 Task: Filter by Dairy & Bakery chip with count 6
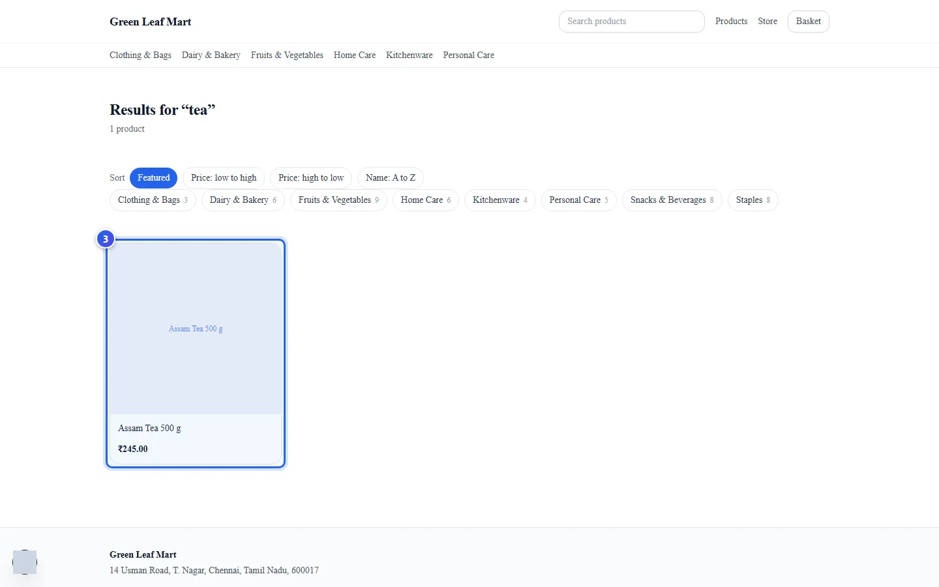click(x=243, y=200)
